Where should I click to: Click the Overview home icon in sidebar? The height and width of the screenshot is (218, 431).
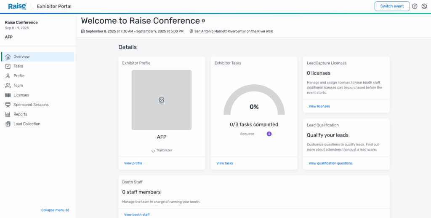[x=8, y=57]
